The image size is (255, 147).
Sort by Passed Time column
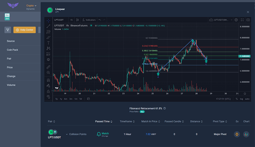[103, 121]
